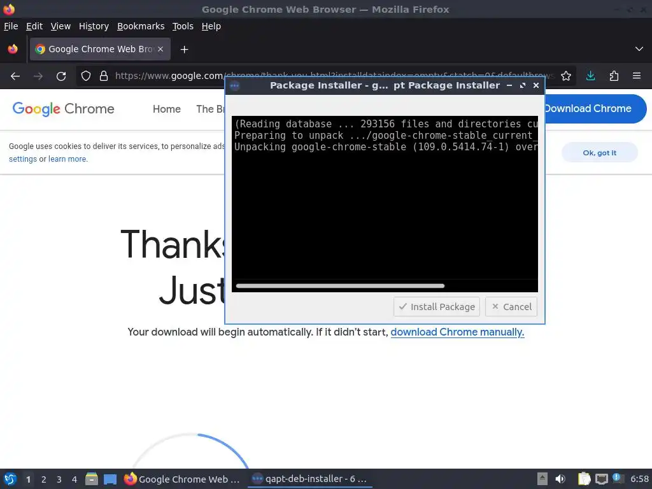Expand the list all tabs chevron
The height and width of the screenshot is (489, 652).
(x=639, y=49)
